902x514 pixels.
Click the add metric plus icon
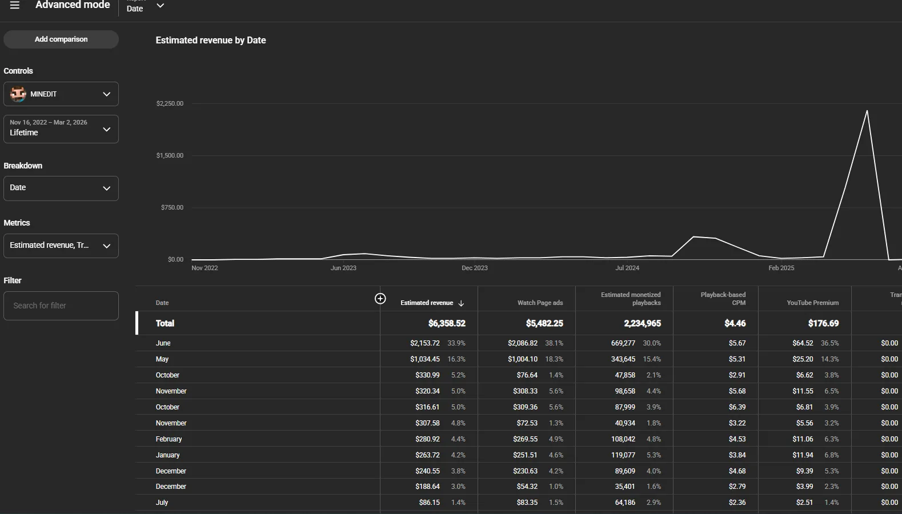(380, 299)
